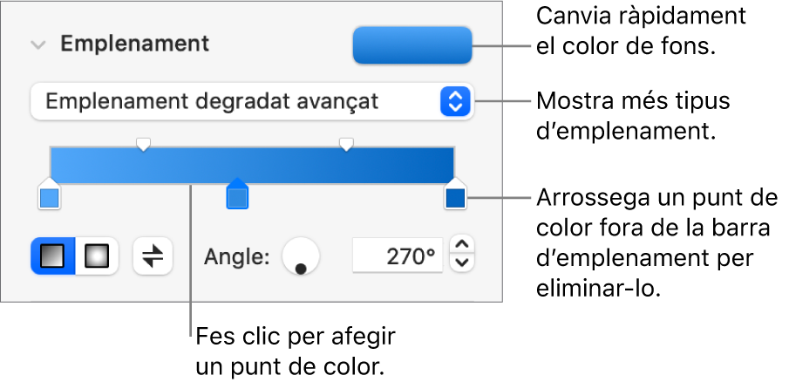
Task: Click the Emplenament section title
Action: 134,44
